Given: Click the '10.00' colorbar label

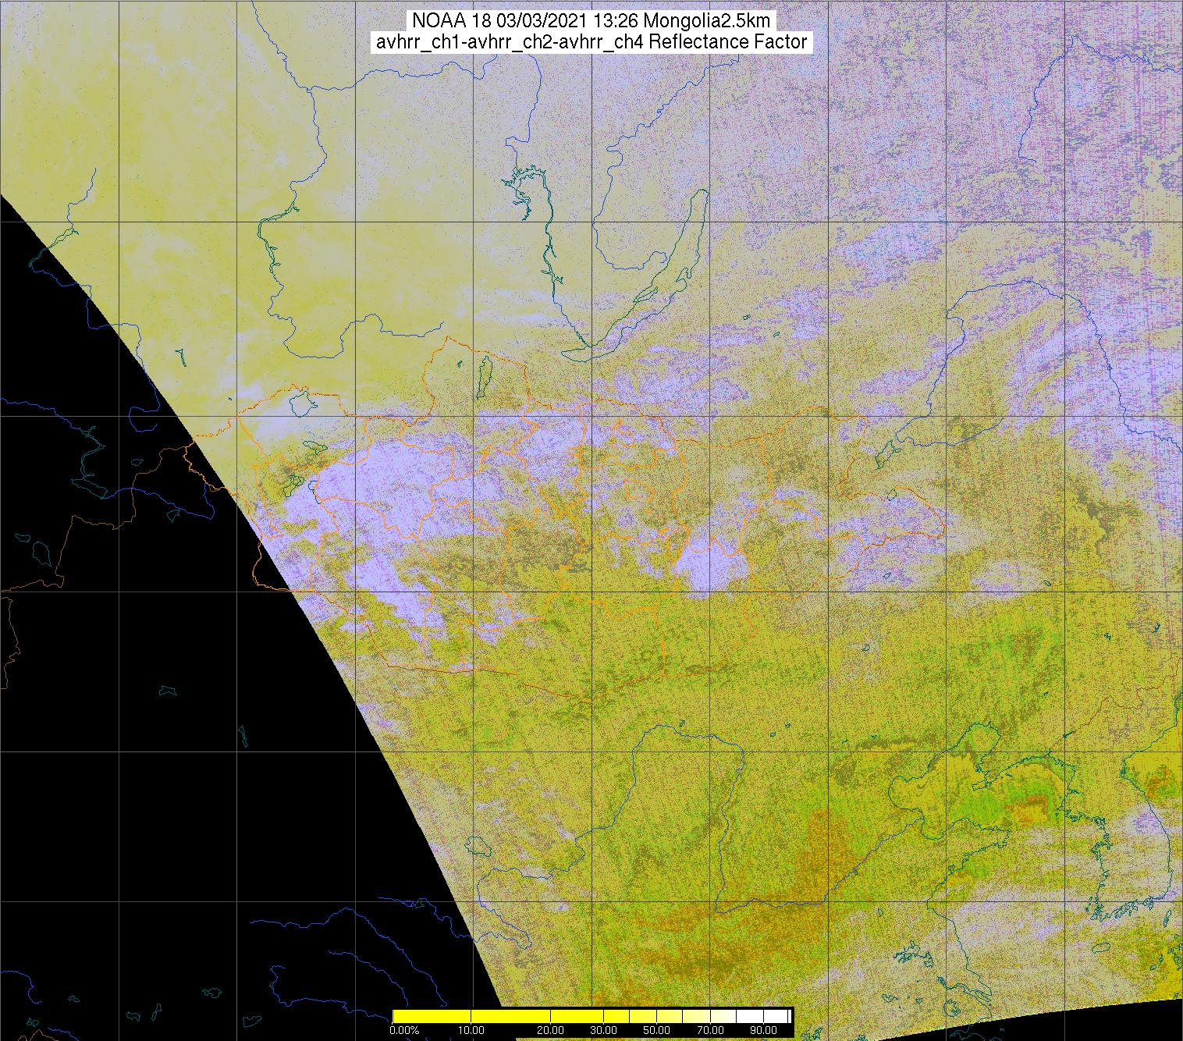Looking at the screenshot, I should 471,1030.
